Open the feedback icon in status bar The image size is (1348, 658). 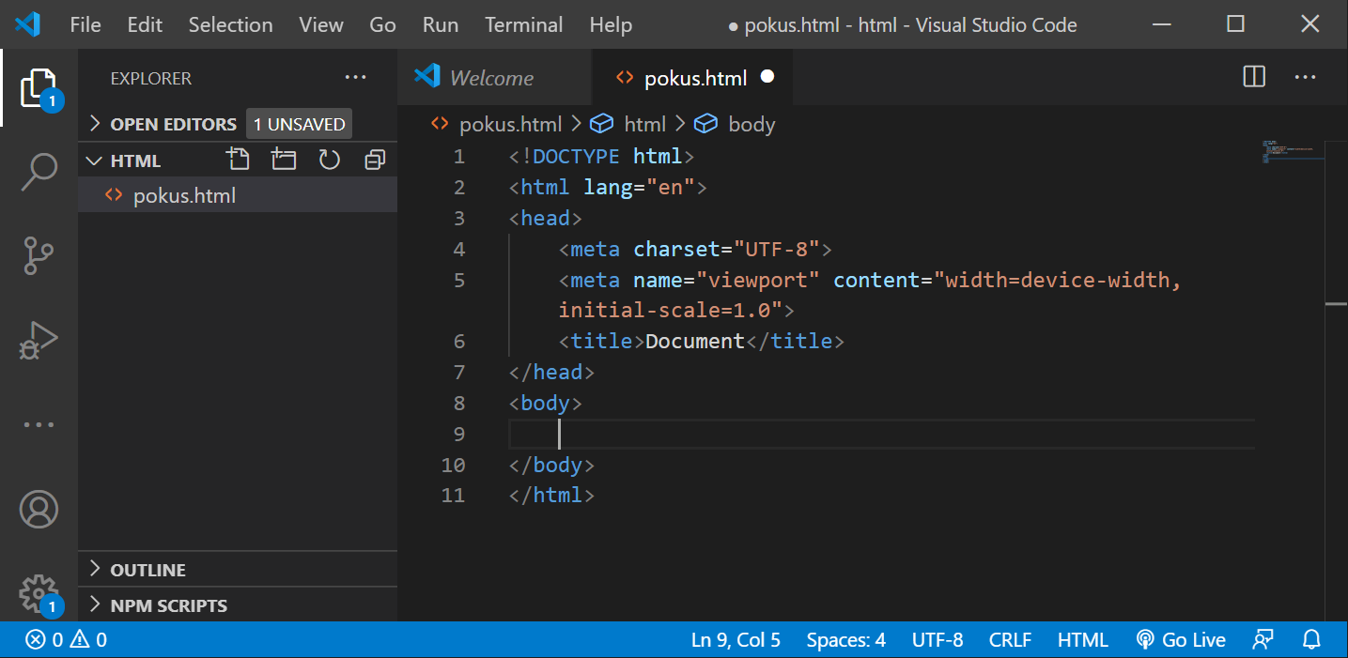coord(1263,640)
